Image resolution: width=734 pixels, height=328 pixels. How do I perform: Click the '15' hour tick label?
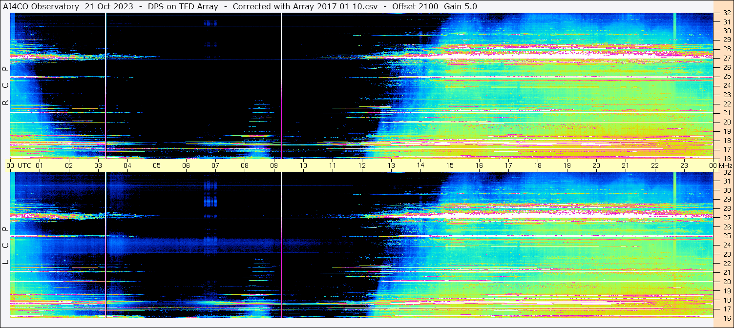click(x=450, y=165)
